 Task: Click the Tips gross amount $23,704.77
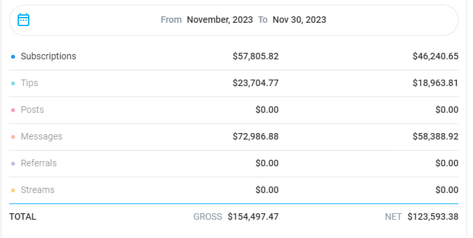click(x=256, y=83)
